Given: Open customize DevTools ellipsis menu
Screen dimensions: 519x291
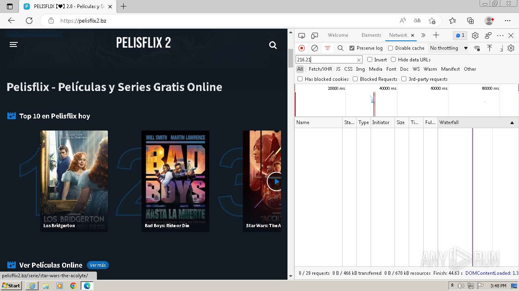Looking at the screenshot, I should (x=500, y=36).
